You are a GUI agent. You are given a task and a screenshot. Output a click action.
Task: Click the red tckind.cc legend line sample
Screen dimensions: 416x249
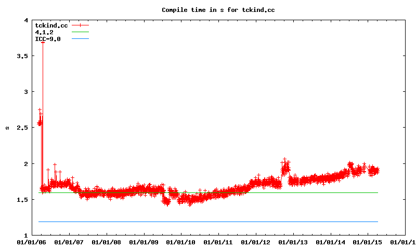click(x=81, y=25)
